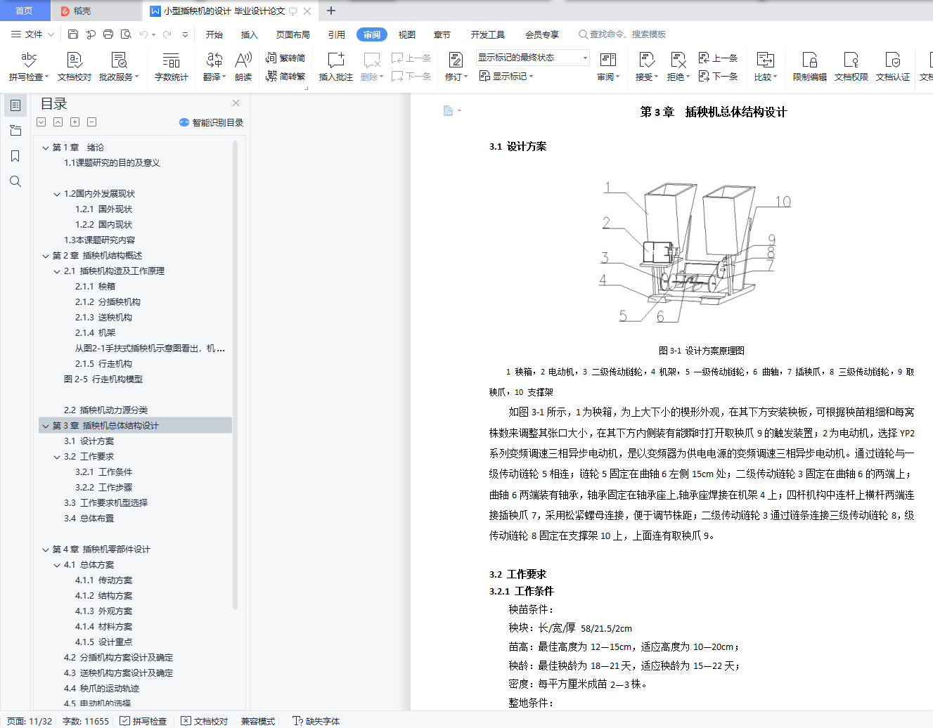Switch to the 视图 ribbon tab
Image resolution: width=933 pixels, height=728 pixels.
coord(406,34)
